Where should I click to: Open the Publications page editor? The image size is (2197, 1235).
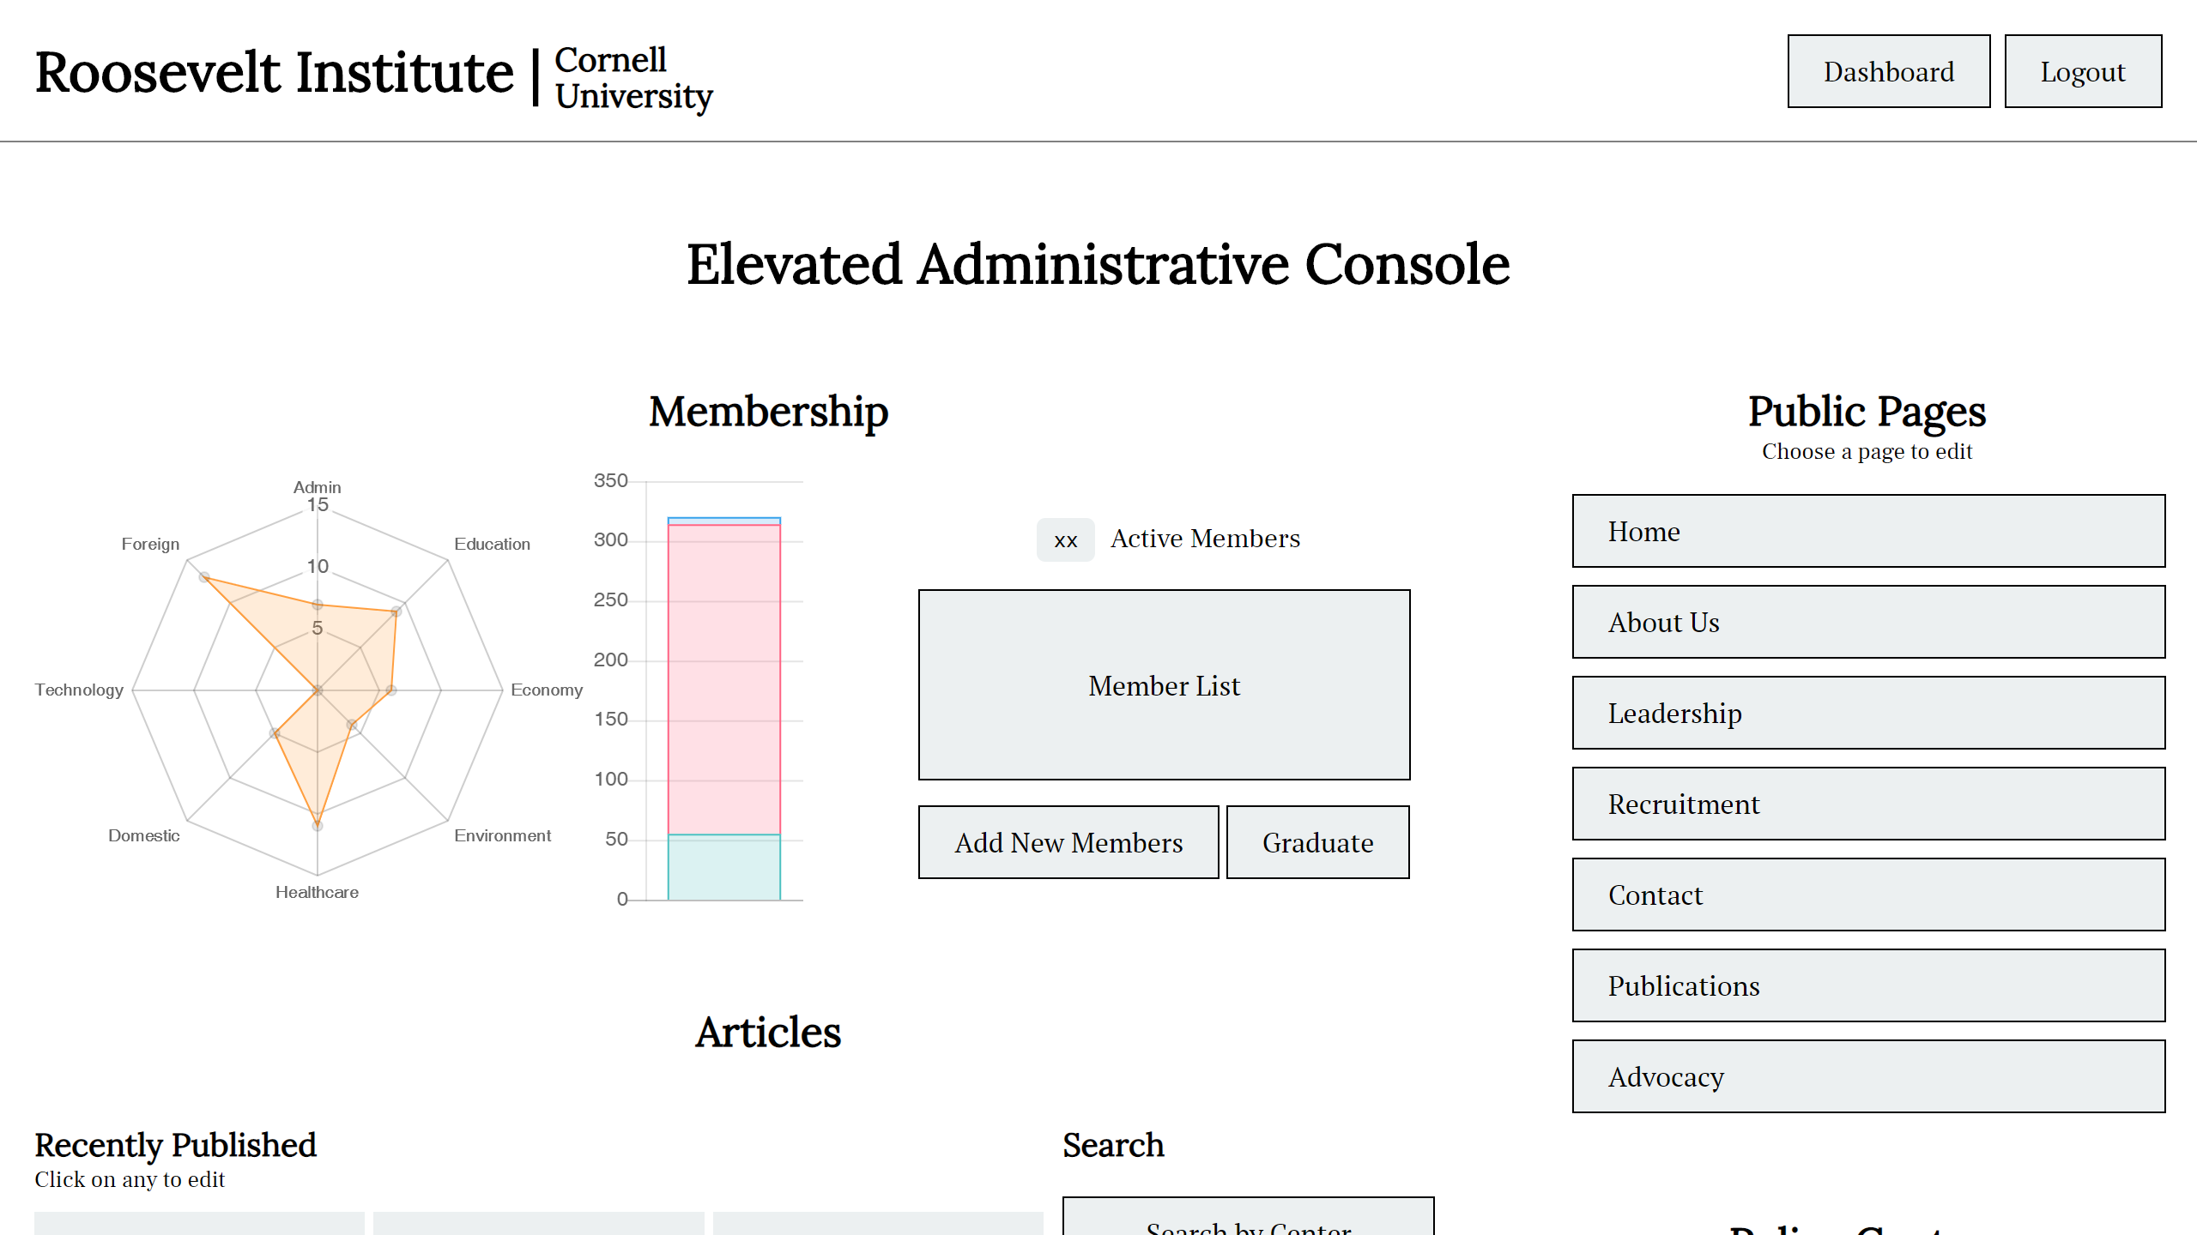1868,985
